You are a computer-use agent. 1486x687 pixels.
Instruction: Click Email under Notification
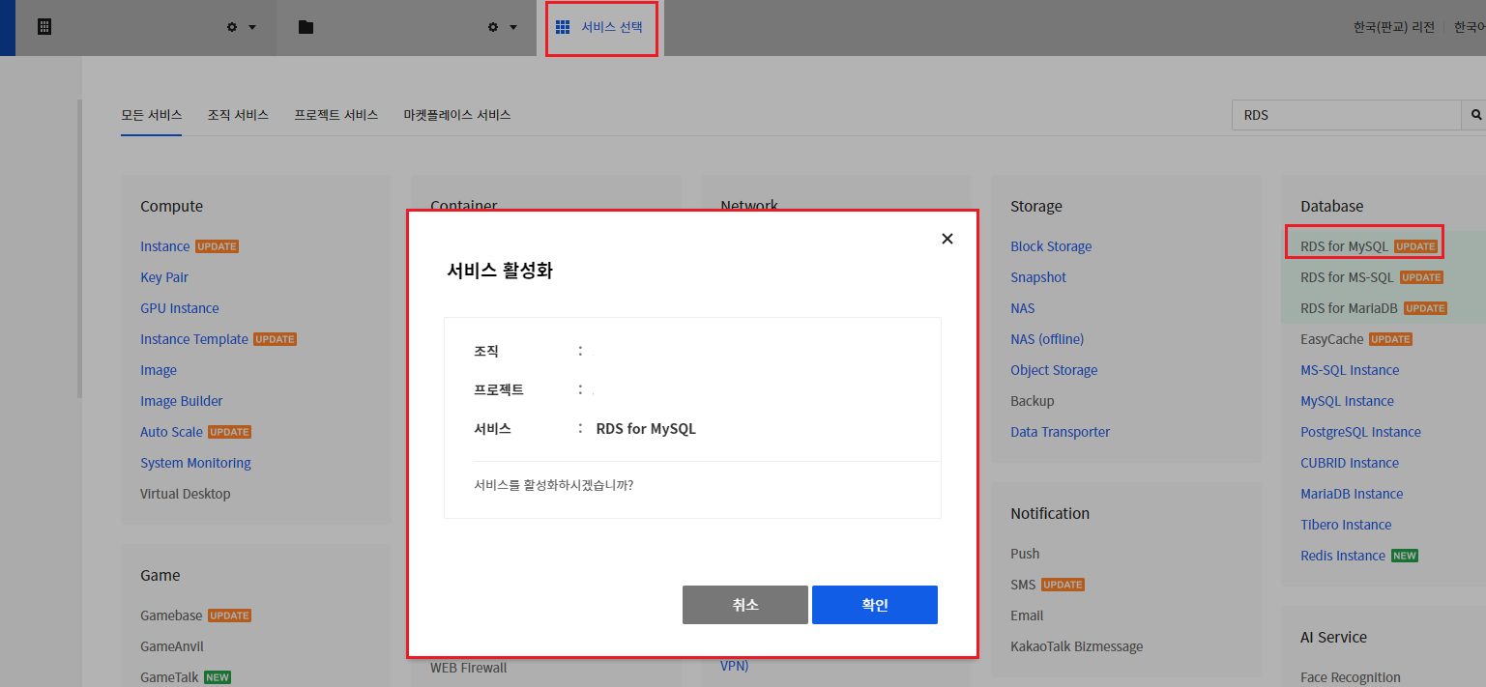(x=1027, y=615)
